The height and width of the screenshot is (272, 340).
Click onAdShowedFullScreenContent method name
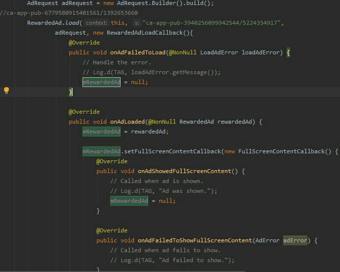click(184, 171)
